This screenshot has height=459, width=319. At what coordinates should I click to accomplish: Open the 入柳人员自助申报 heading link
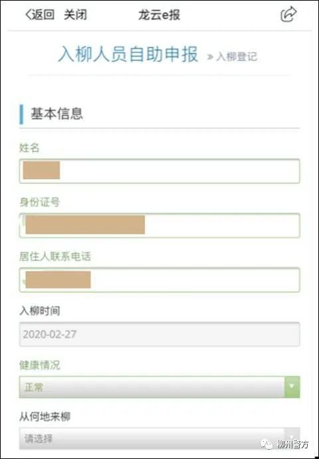coord(128,54)
